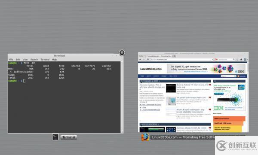Open the Firefox bookmarks menu button
The image size is (258, 155).
click(x=246, y=59)
